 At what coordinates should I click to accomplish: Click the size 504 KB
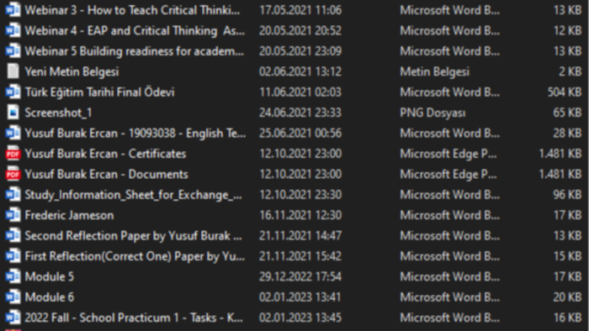(x=565, y=92)
